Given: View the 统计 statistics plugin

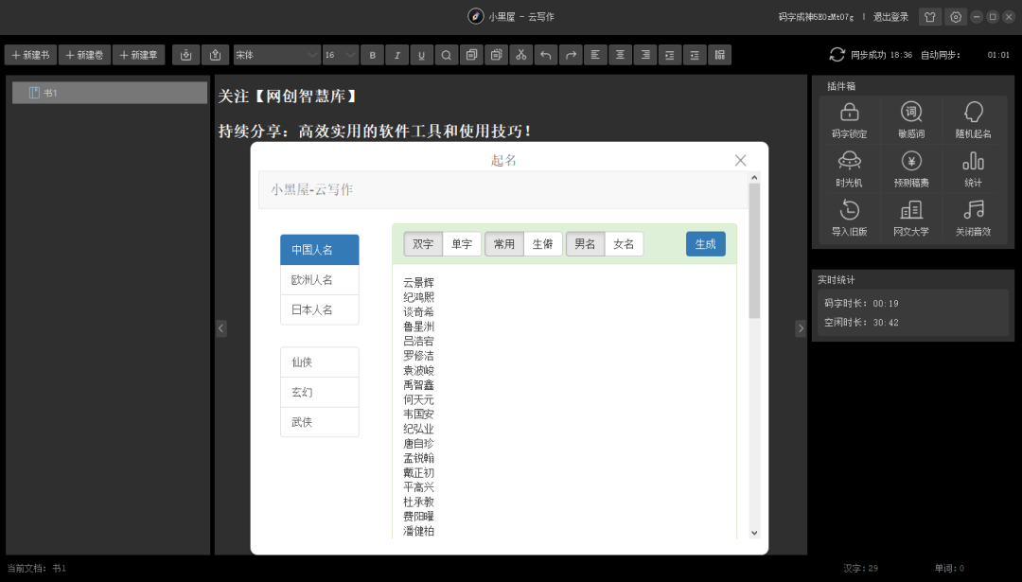Looking at the screenshot, I should pyautogui.click(x=973, y=168).
